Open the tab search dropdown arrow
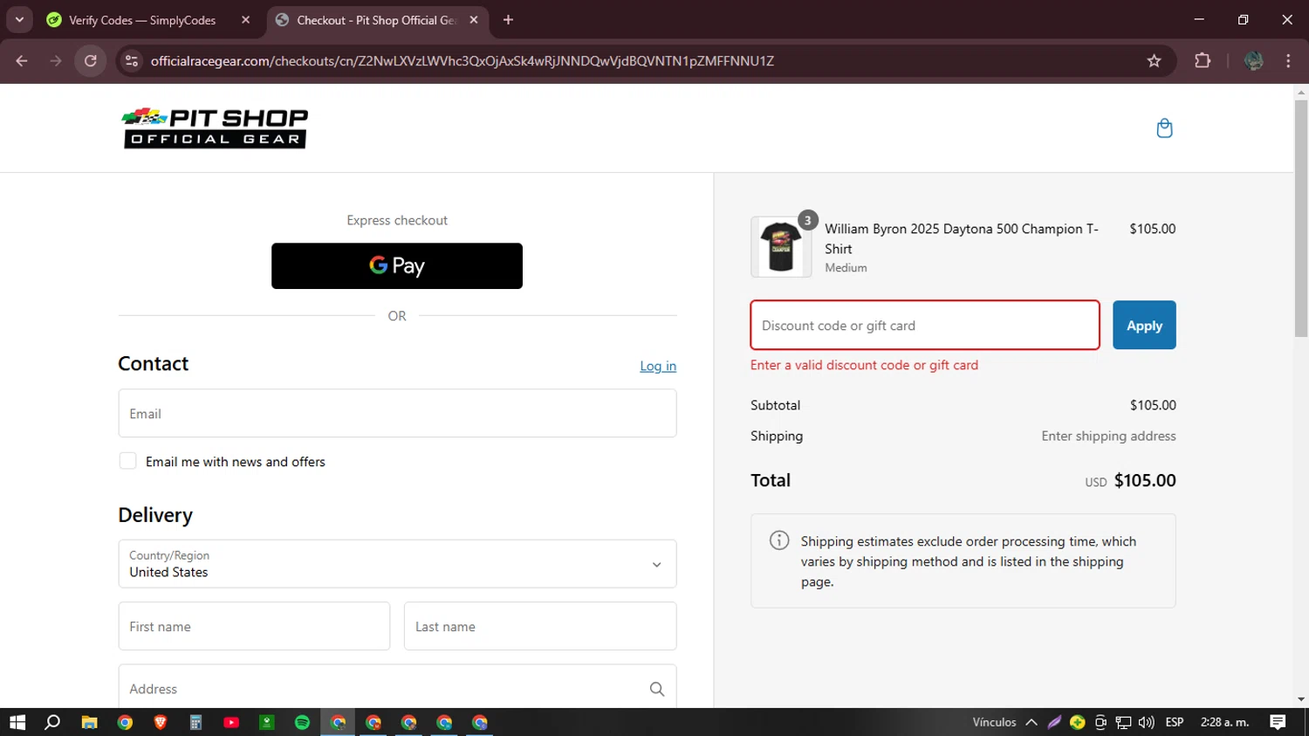This screenshot has height=736, width=1309. pyautogui.click(x=19, y=19)
